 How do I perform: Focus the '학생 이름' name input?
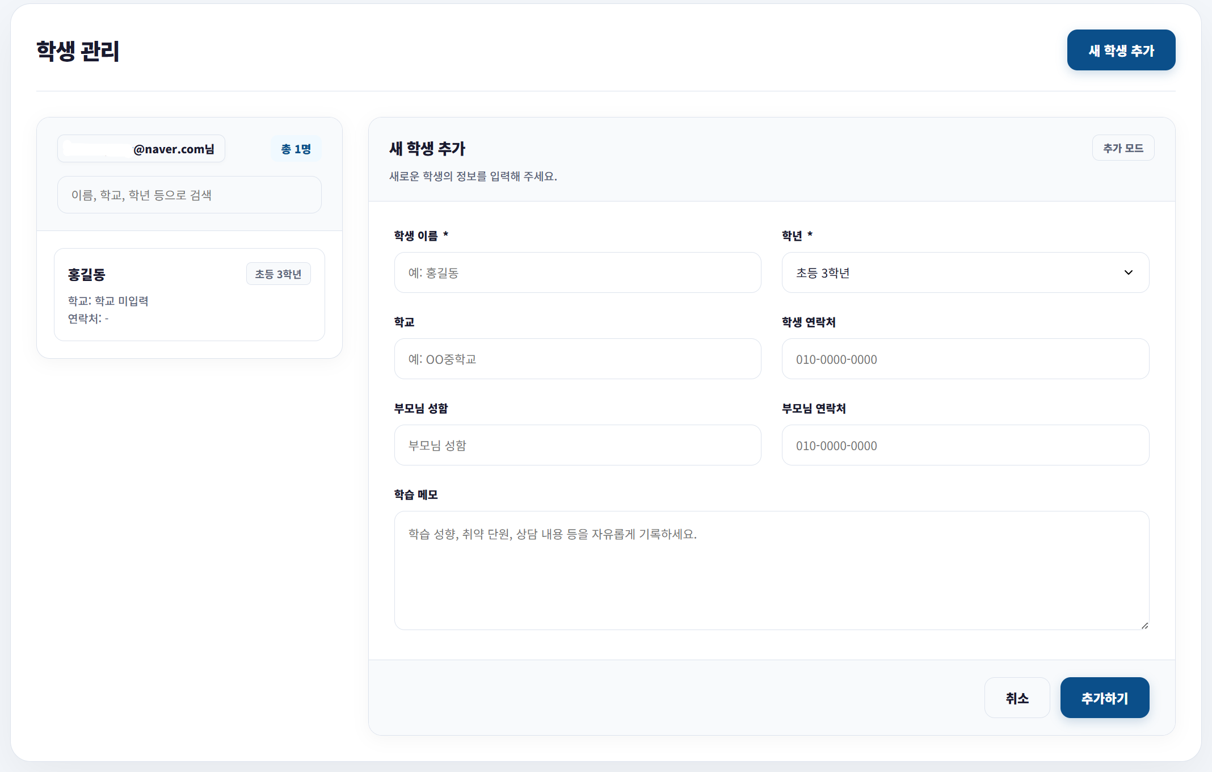(577, 272)
